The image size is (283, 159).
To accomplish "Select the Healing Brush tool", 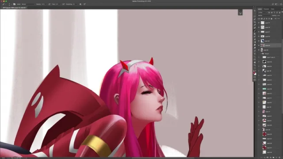I will 255,28.
